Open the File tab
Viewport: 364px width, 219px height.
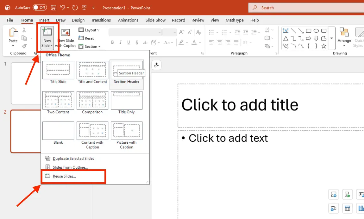pyautogui.click(x=10, y=20)
